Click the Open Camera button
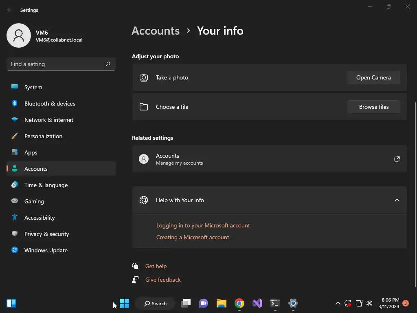 pos(373,77)
